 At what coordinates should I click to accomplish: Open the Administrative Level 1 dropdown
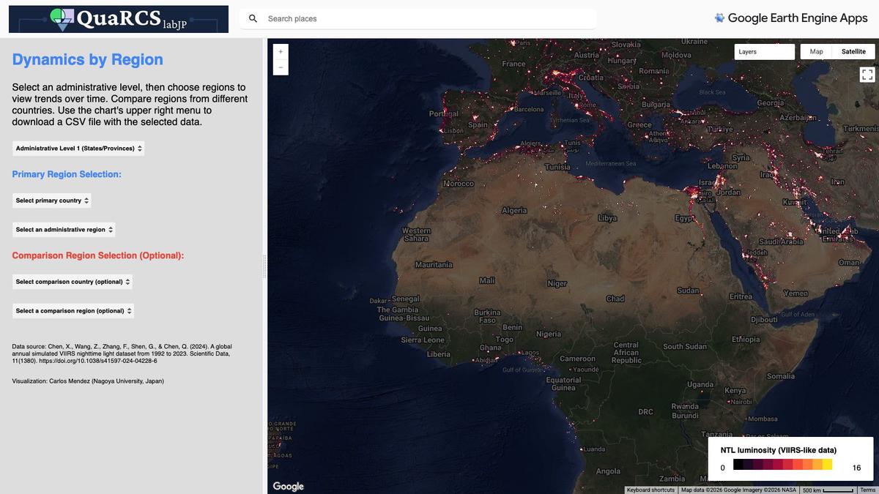coord(78,149)
